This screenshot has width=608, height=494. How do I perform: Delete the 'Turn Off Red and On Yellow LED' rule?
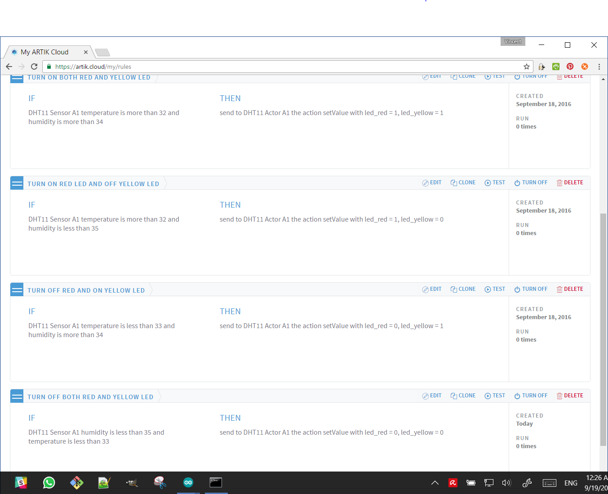[570, 289]
